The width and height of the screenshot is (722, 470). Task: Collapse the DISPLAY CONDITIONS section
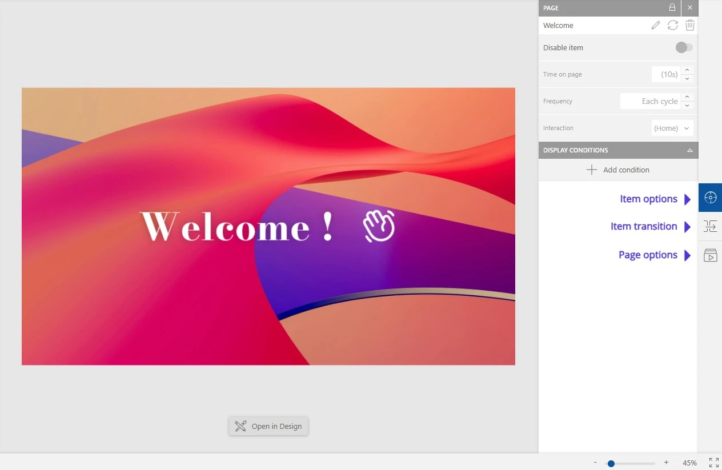click(x=689, y=150)
